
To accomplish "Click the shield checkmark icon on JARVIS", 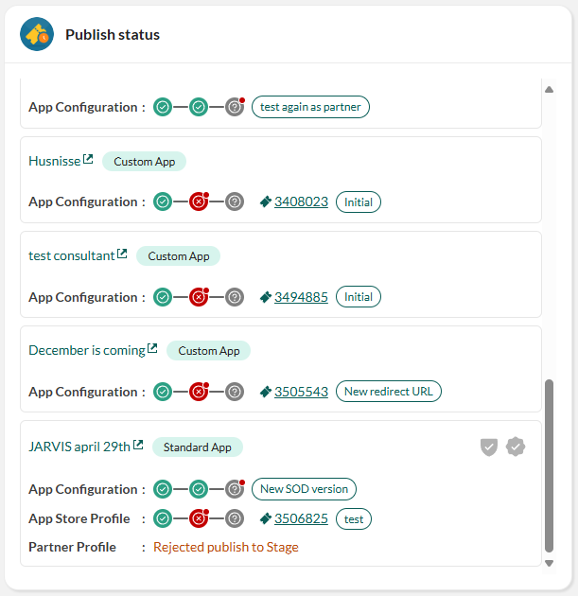I will [489, 447].
